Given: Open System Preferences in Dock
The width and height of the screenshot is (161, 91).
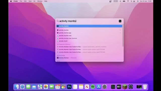Looking at the screenshot, I should click(105, 87).
